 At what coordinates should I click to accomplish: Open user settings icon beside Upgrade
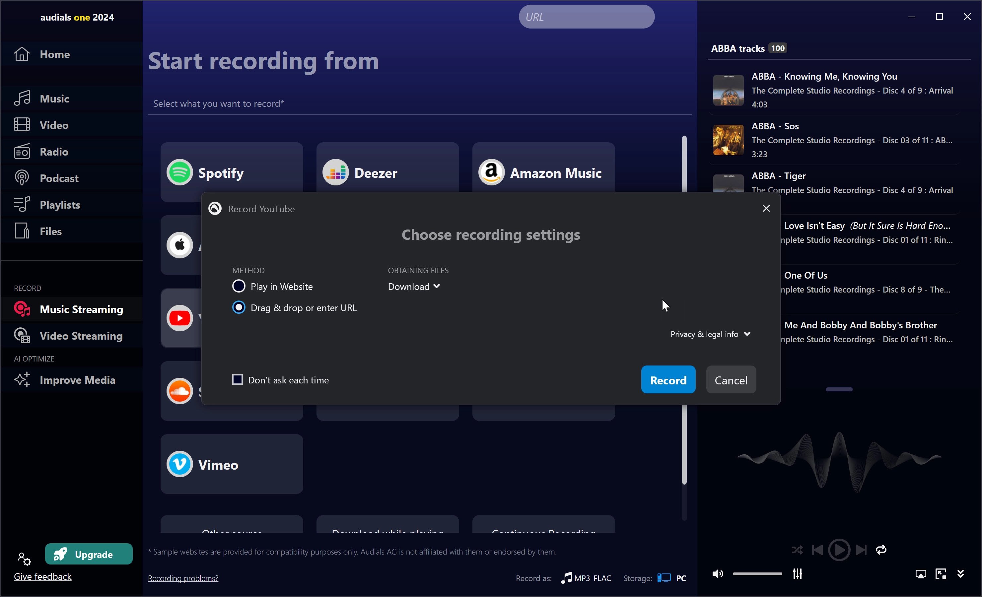(x=24, y=559)
